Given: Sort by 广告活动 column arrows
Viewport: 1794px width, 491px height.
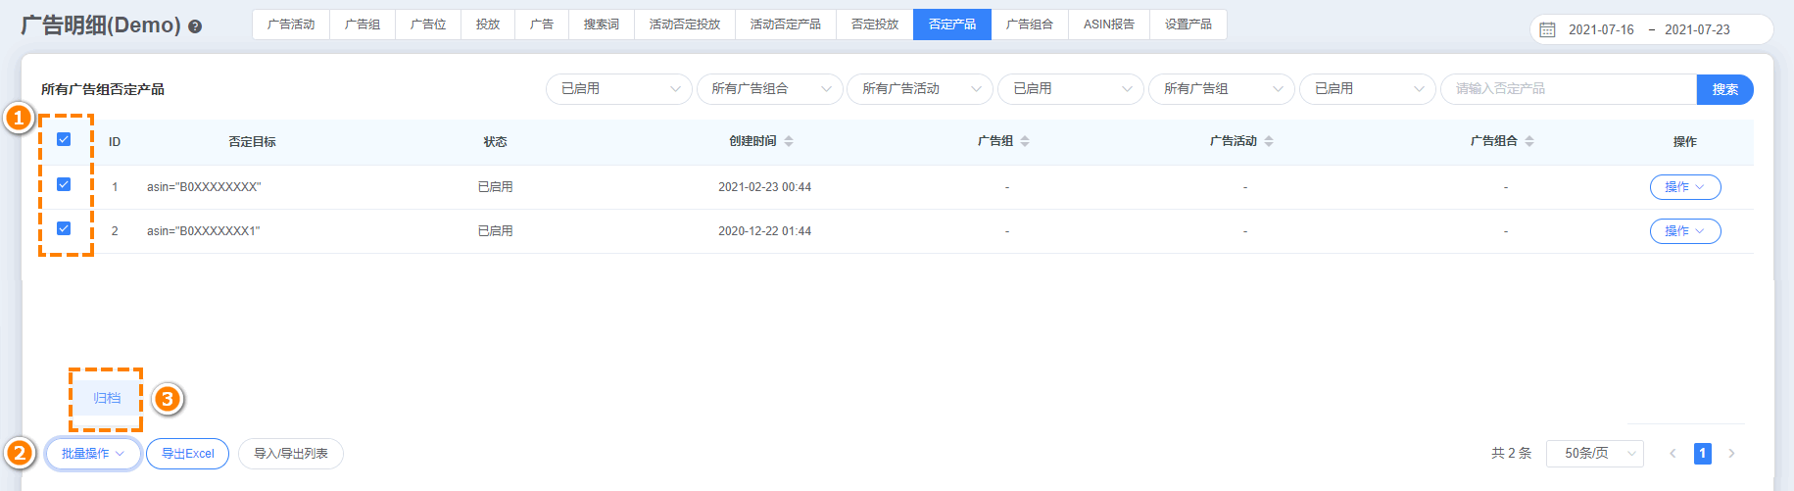Looking at the screenshot, I should [x=1269, y=141].
